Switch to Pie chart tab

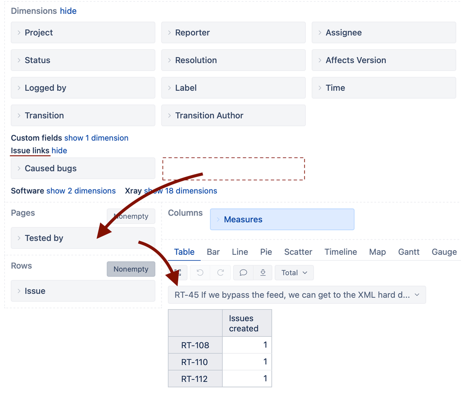(x=266, y=252)
